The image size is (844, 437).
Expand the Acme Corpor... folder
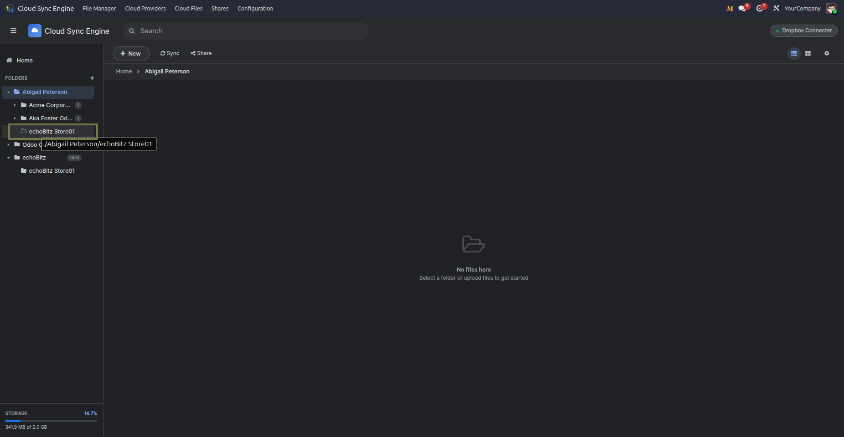click(x=15, y=105)
